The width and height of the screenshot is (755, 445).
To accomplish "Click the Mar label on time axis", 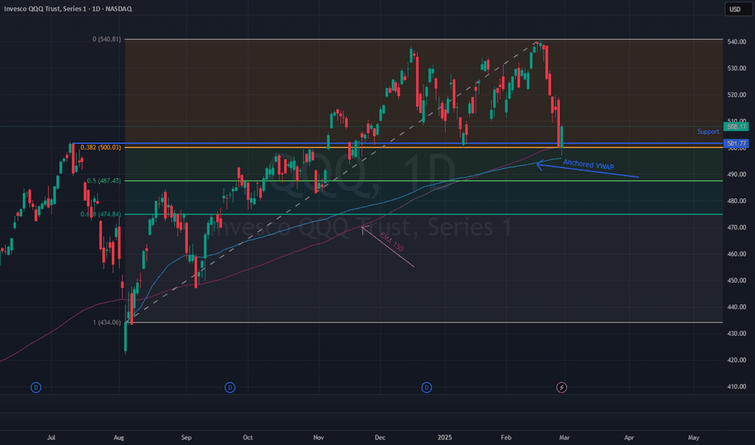I will pyautogui.click(x=565, y=437).
